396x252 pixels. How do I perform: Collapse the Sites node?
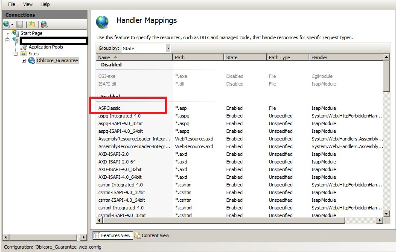pos(15,54)
